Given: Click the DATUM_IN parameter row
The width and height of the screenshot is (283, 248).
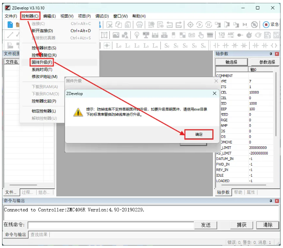Looking at the screenshot, I should tap(245, 159).
